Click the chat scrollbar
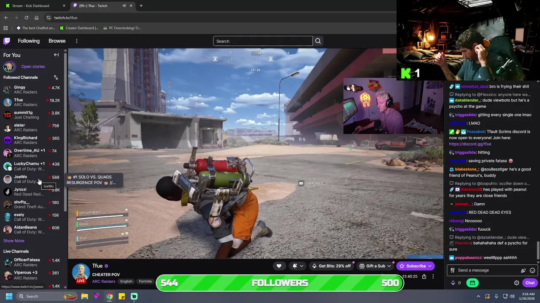540x303 pixels. tap(538, 250)
